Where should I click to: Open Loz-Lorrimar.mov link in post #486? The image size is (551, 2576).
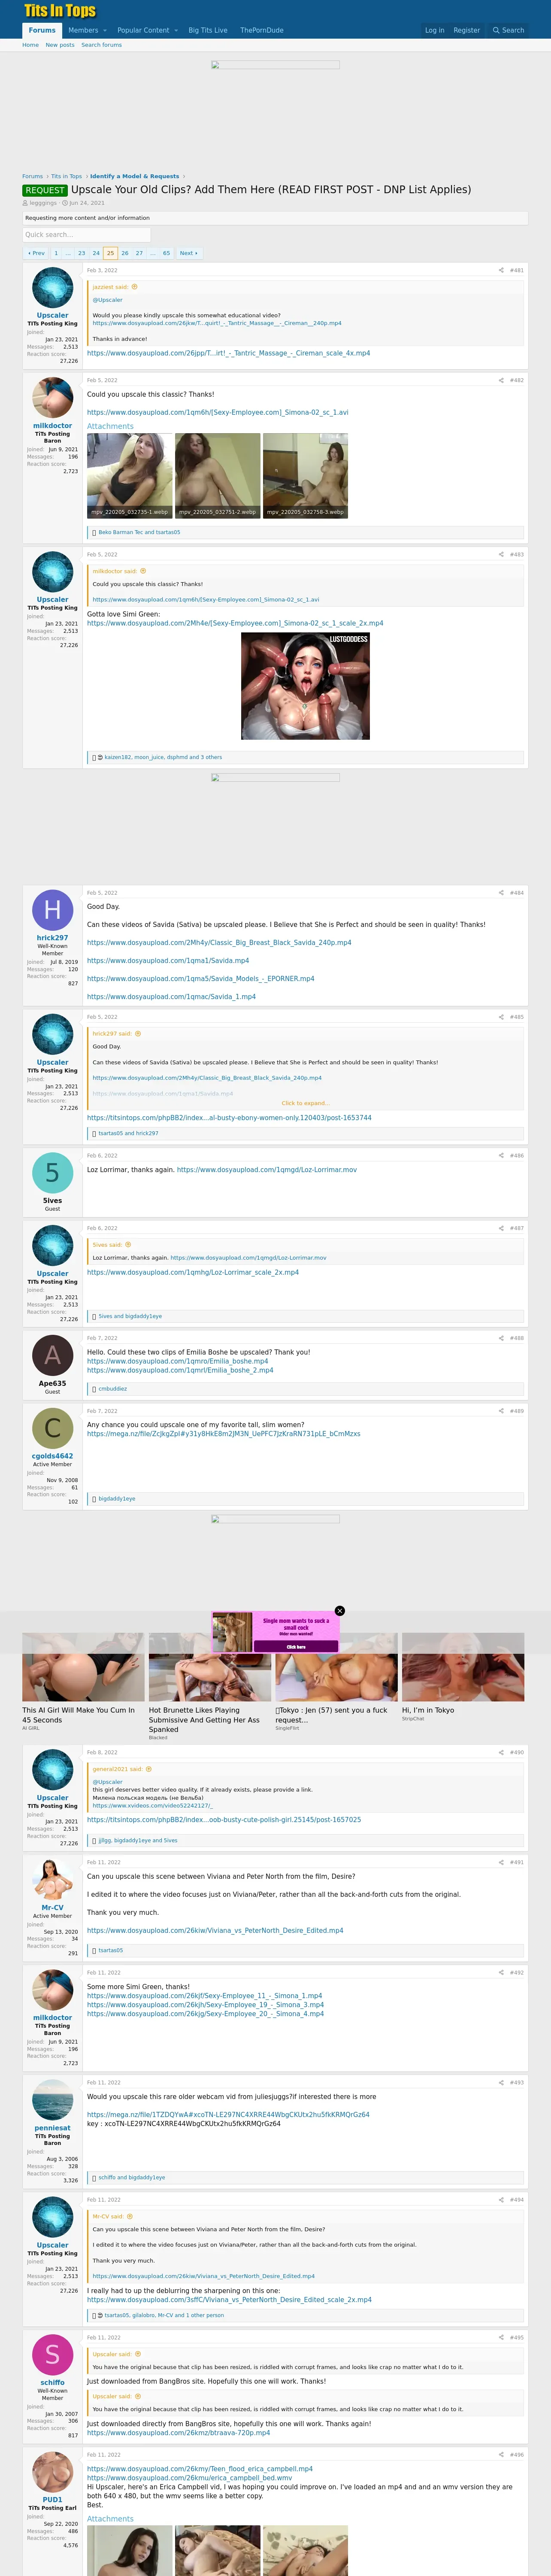click(x=267, y=1169)
